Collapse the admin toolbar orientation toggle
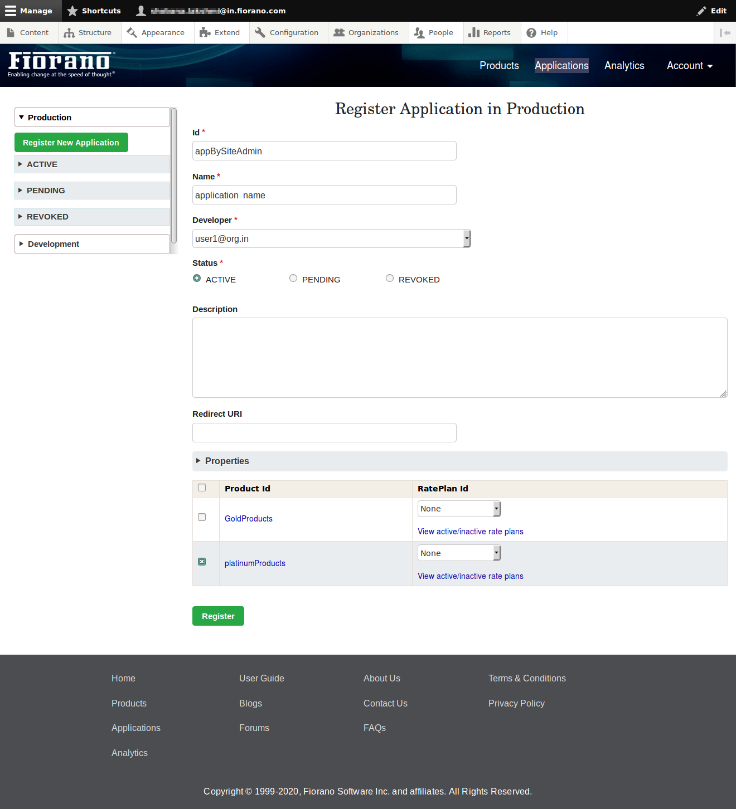Viewport: 736px width, 809px height. (725, 33)
